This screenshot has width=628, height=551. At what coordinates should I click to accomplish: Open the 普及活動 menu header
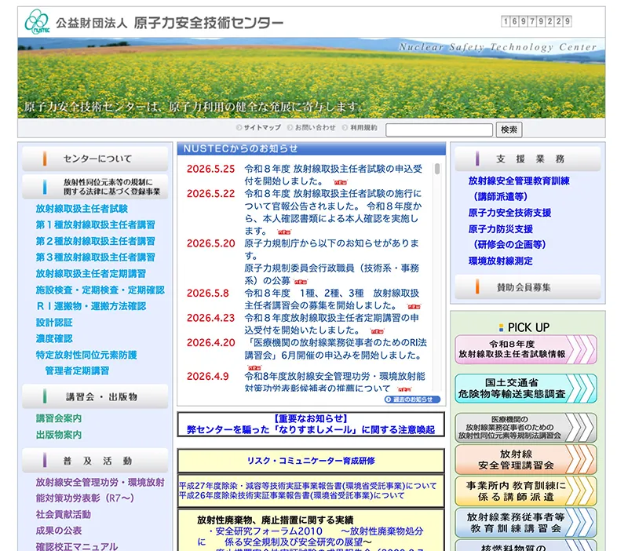(95, 461)
